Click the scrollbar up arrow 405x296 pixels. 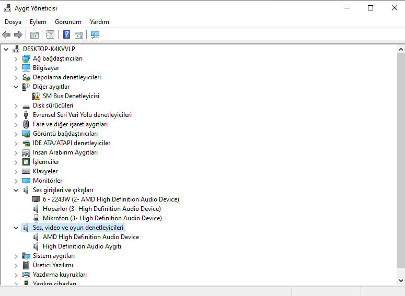point(401,49)
